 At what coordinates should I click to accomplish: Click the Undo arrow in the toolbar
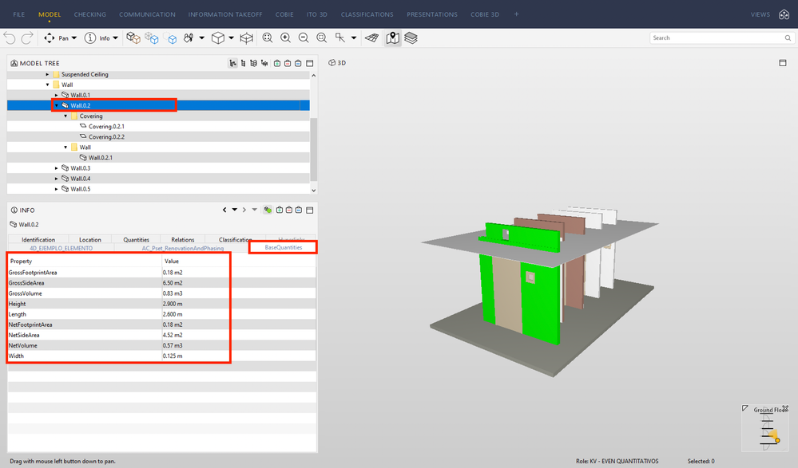click(10, 37)
